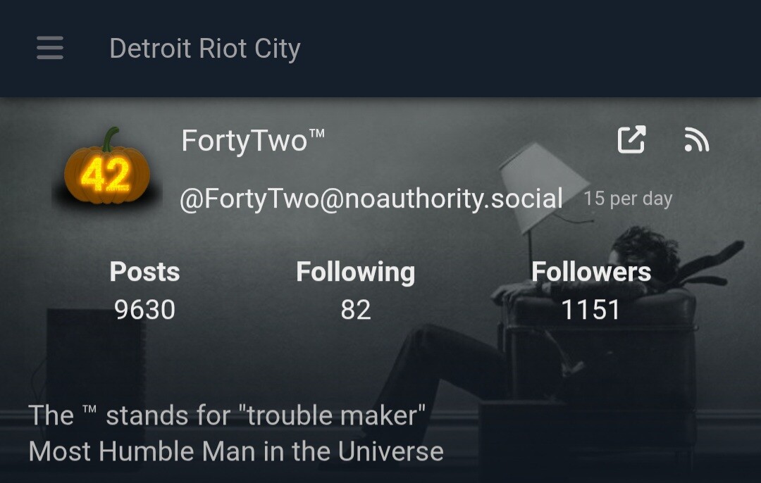761x483 pixels.
Task: Tap the "15 per day" post rate
Action: (628, 199)
